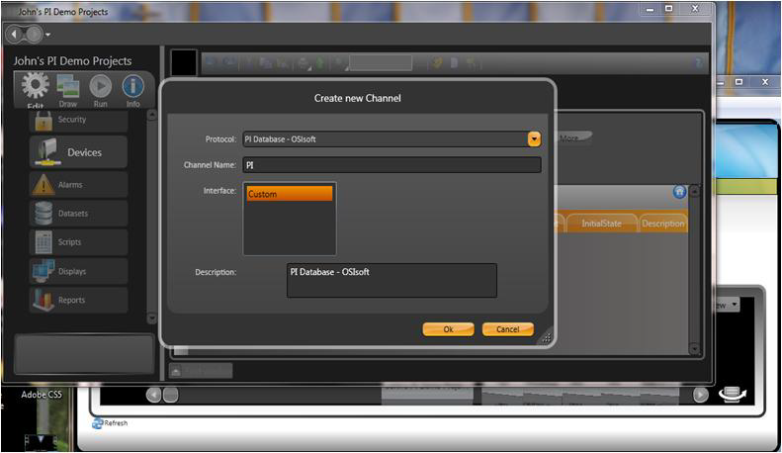Open the Edit gear icon
Viewport: 782px width, 453px height.
(x=36, y=87)
